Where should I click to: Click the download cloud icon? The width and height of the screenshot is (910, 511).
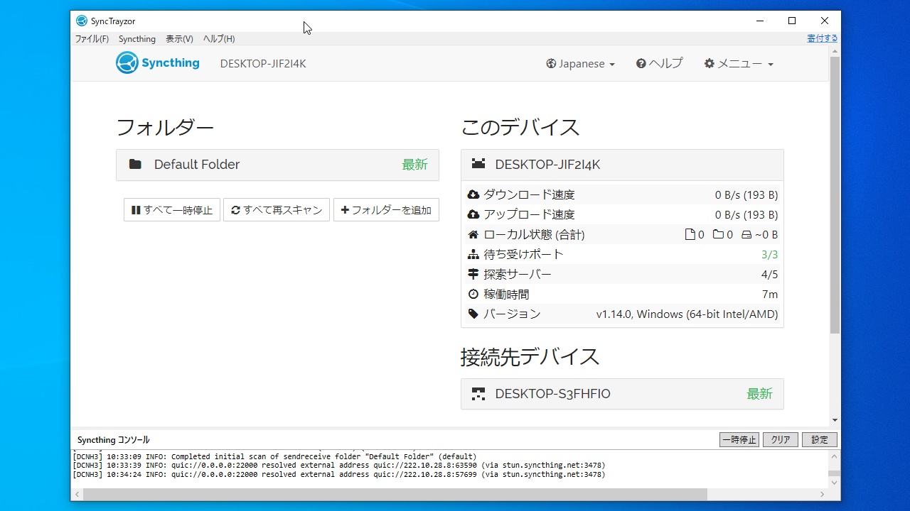[473, 194]
